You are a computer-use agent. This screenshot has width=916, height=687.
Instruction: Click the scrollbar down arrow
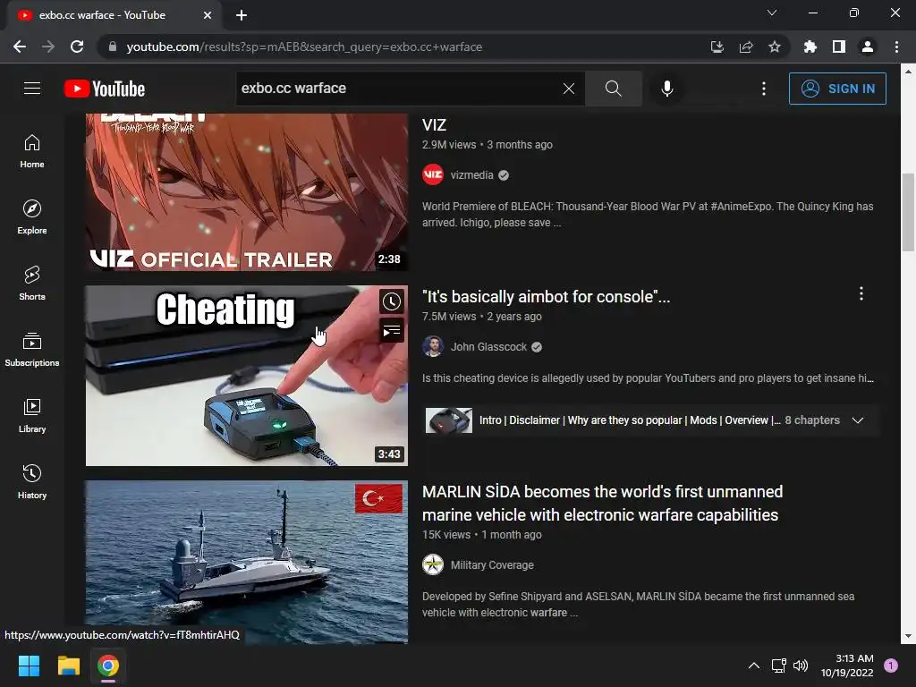coord(908,636)
